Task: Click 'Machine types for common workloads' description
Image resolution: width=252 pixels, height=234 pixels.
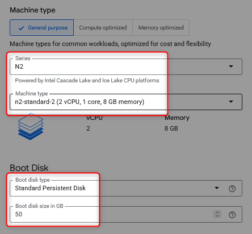Action: coord(110,44)
